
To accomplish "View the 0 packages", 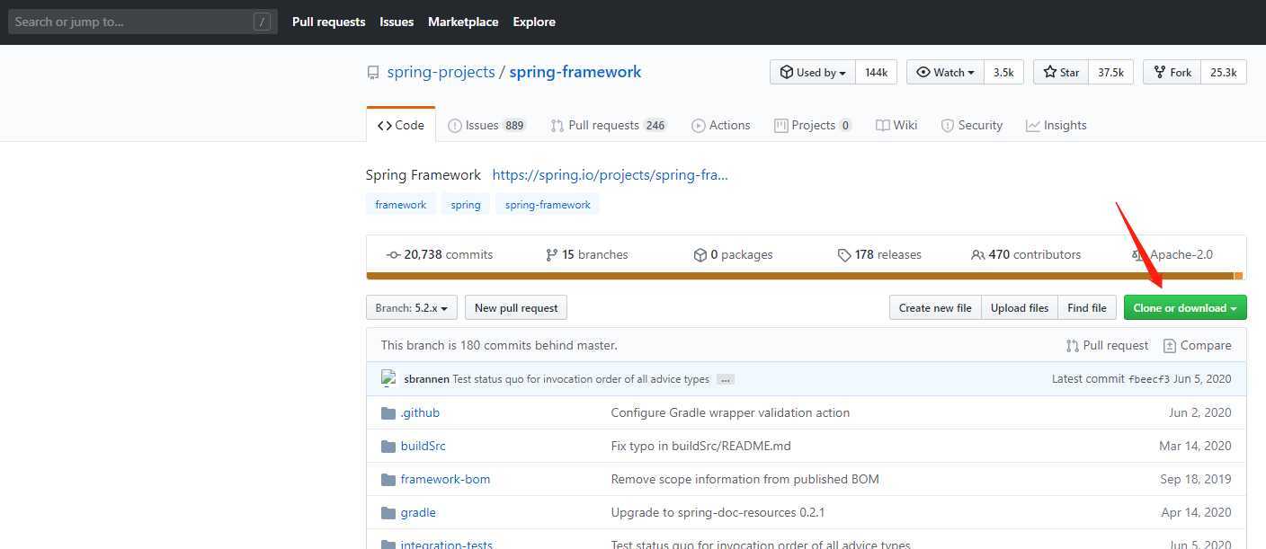I will coord(733,255).
